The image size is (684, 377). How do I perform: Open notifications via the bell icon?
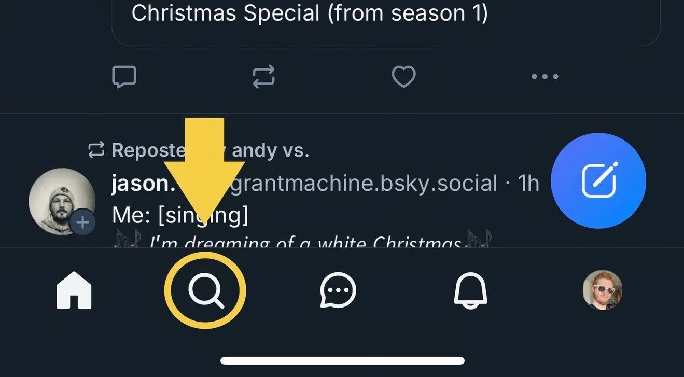click(x=470, y=290)
